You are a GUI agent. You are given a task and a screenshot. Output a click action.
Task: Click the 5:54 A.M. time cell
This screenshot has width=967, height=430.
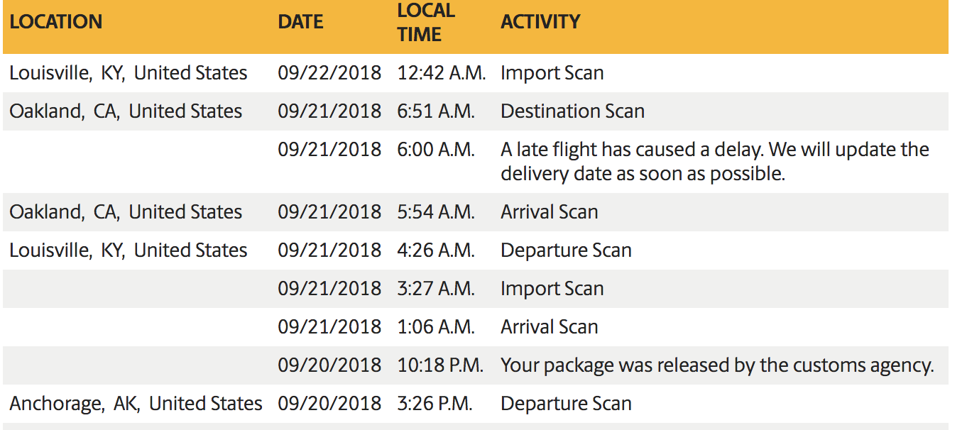[x=436, y=212]
